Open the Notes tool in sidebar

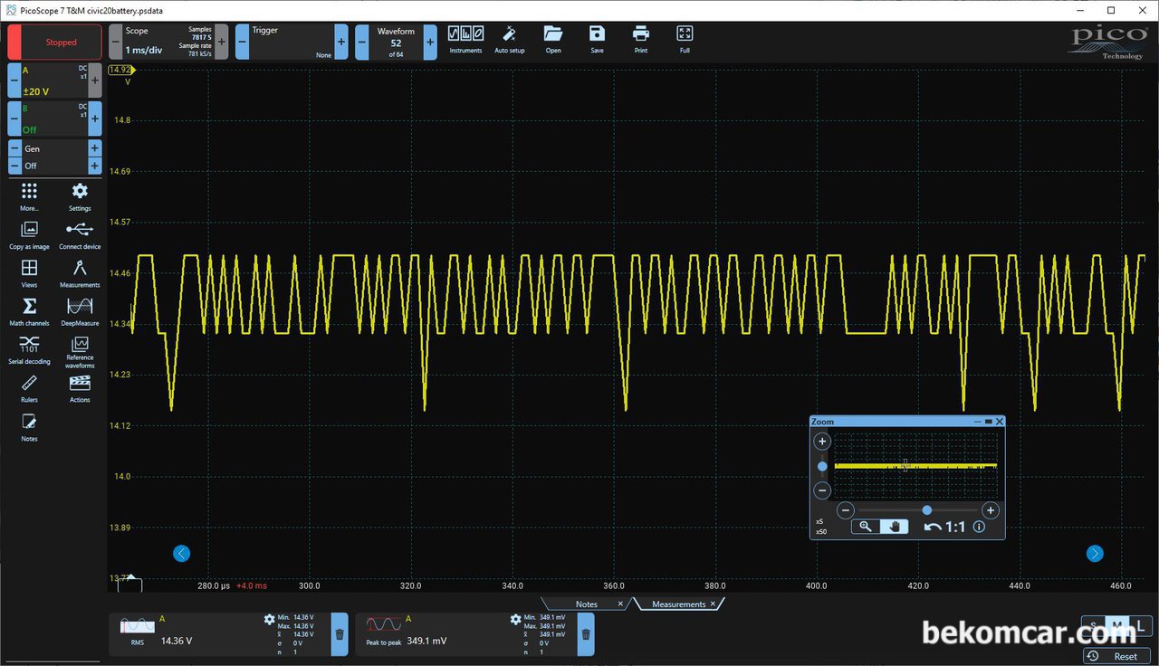pos(29,427)
